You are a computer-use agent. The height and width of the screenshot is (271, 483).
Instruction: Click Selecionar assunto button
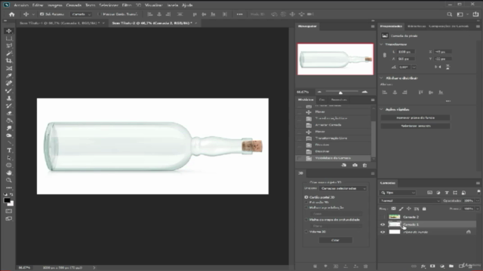[x=415, y=126]
